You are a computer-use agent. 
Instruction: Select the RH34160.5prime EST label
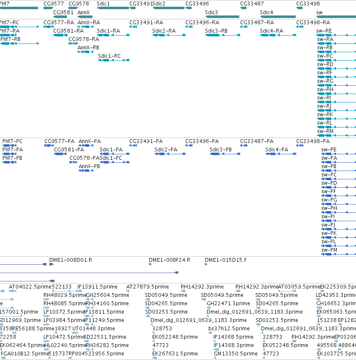coord(107,304)
